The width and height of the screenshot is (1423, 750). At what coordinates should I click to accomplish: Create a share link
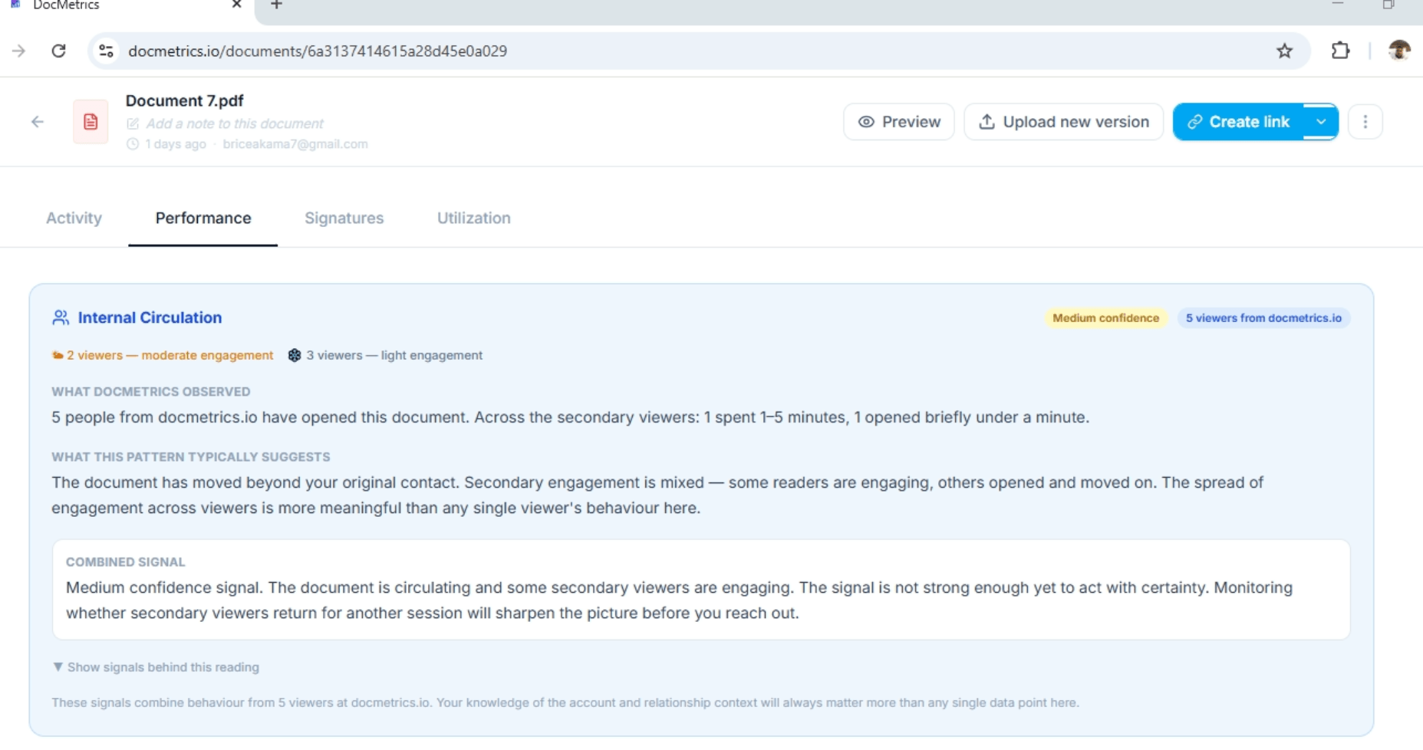1238,122
